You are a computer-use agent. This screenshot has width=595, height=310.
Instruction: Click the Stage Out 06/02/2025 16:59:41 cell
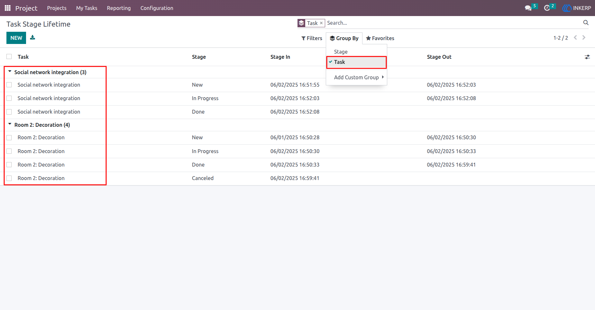tap(451, 165)
